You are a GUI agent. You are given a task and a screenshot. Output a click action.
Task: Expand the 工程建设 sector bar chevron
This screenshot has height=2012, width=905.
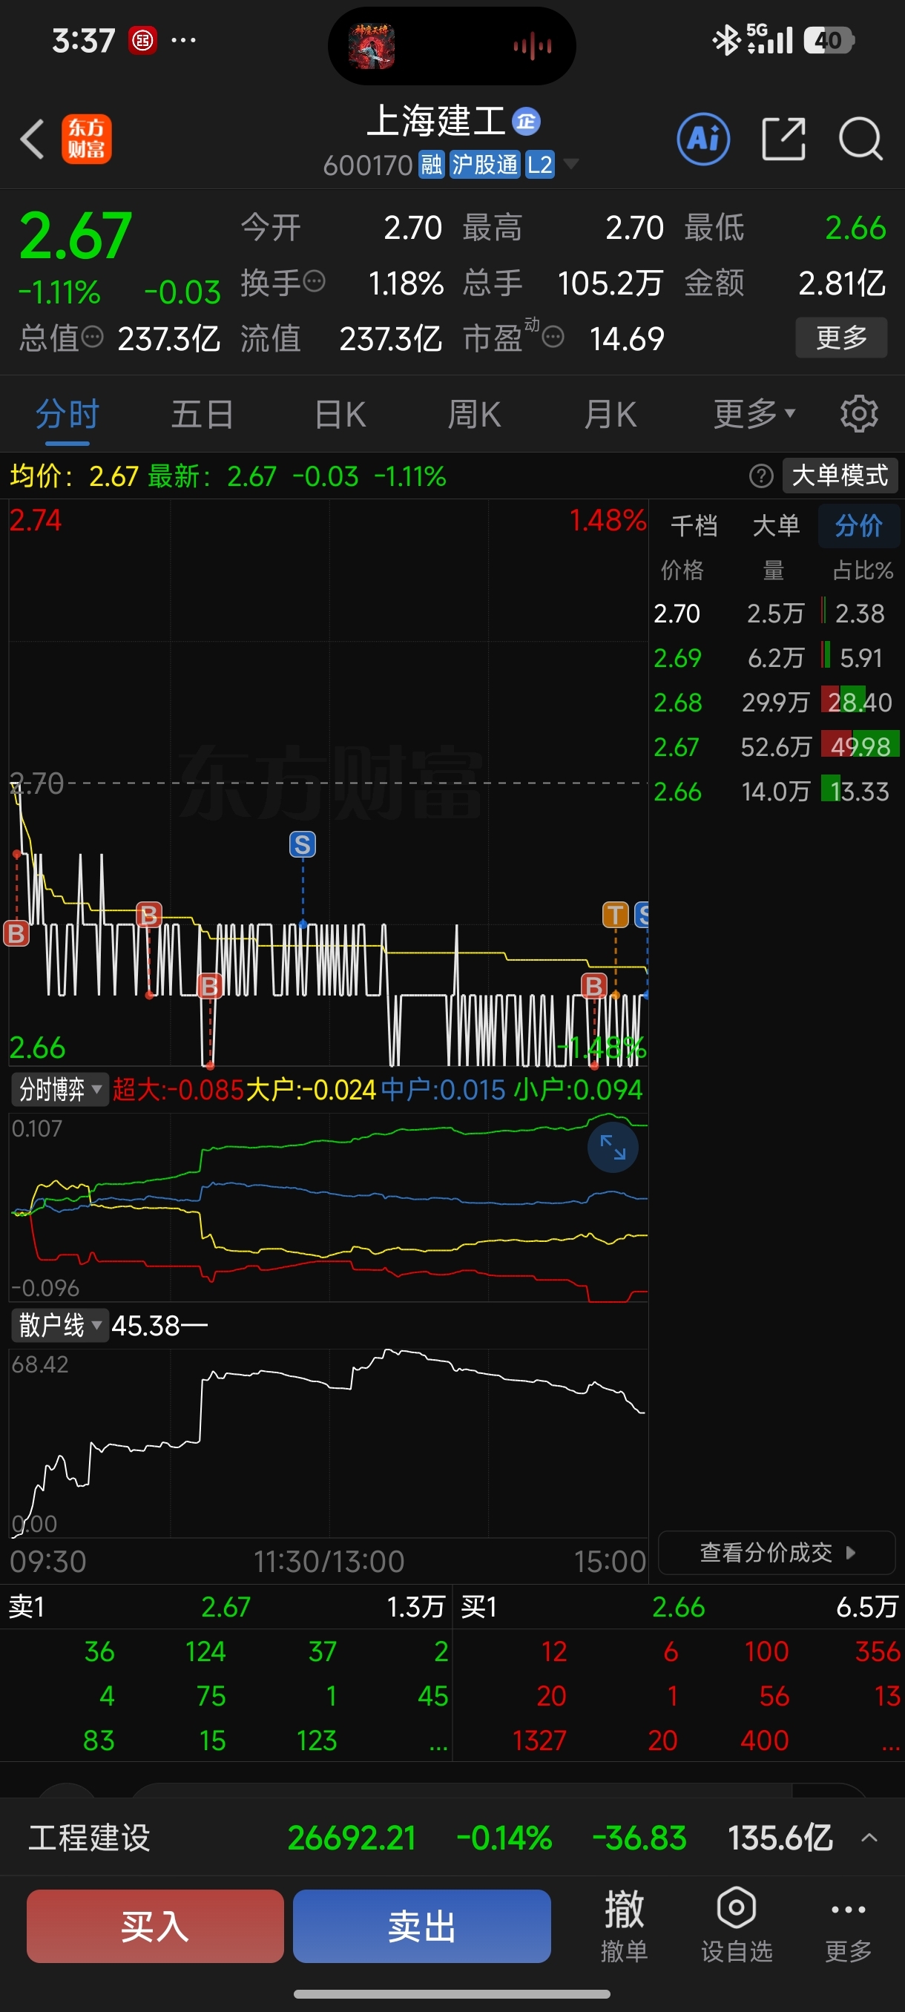click(x=869, y=1838)
